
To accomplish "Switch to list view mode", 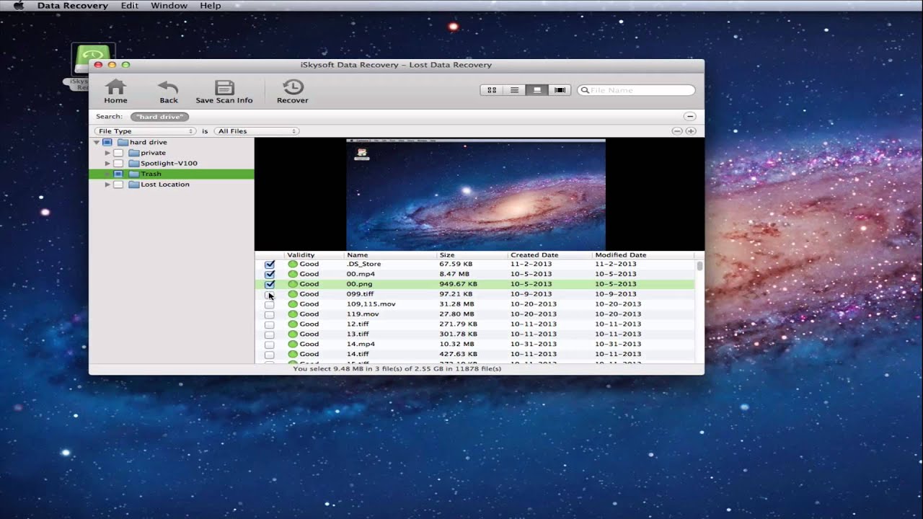I will click(x=514, y=90).
